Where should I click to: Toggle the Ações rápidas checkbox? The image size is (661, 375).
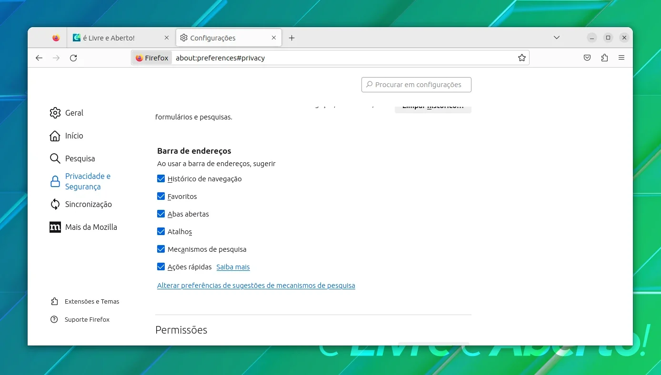(x=161, y=267)
